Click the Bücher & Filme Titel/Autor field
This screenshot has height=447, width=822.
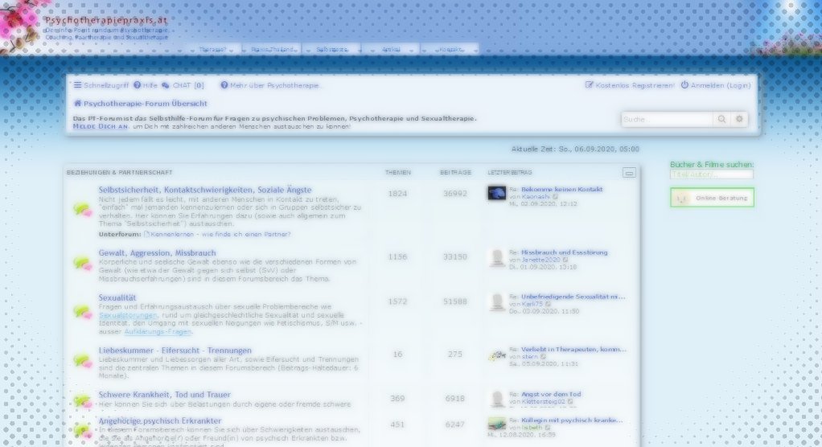[x=711, y=174]
